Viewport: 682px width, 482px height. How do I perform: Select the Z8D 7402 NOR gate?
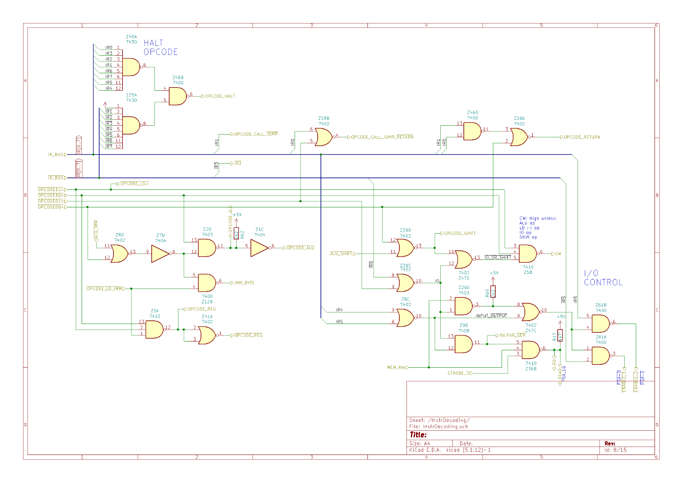tap(119, 254)
